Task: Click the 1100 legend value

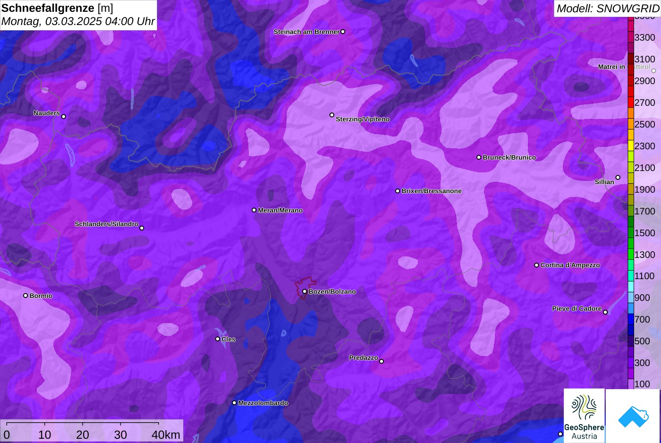Action: [645, 276]
